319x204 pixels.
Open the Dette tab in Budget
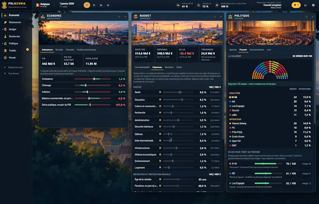tap(179, 67)
